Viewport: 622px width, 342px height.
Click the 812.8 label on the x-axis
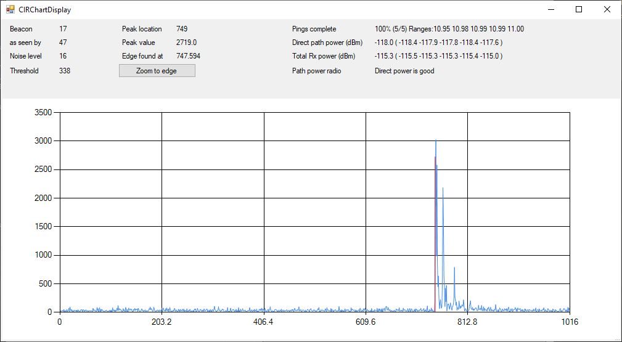[x=467, y=322]
